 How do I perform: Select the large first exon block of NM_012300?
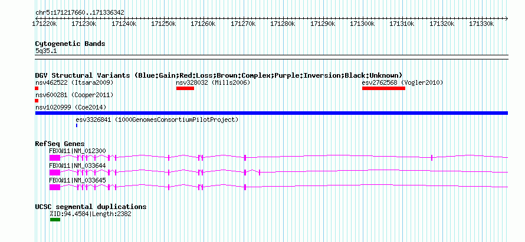tap(55, 158)
